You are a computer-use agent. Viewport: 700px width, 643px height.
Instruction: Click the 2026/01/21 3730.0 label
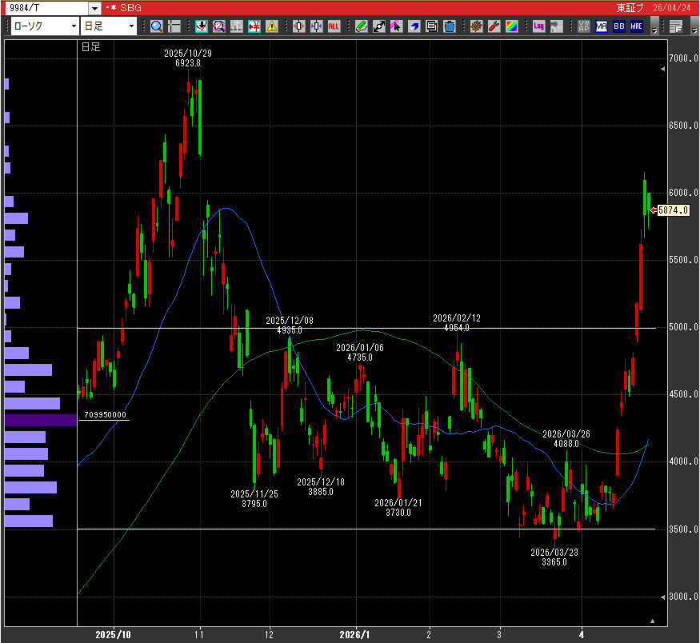click(398, 508)
